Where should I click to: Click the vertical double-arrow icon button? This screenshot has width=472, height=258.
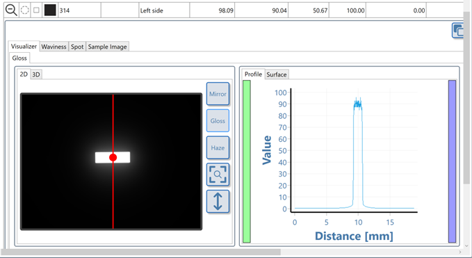[218, 202]
